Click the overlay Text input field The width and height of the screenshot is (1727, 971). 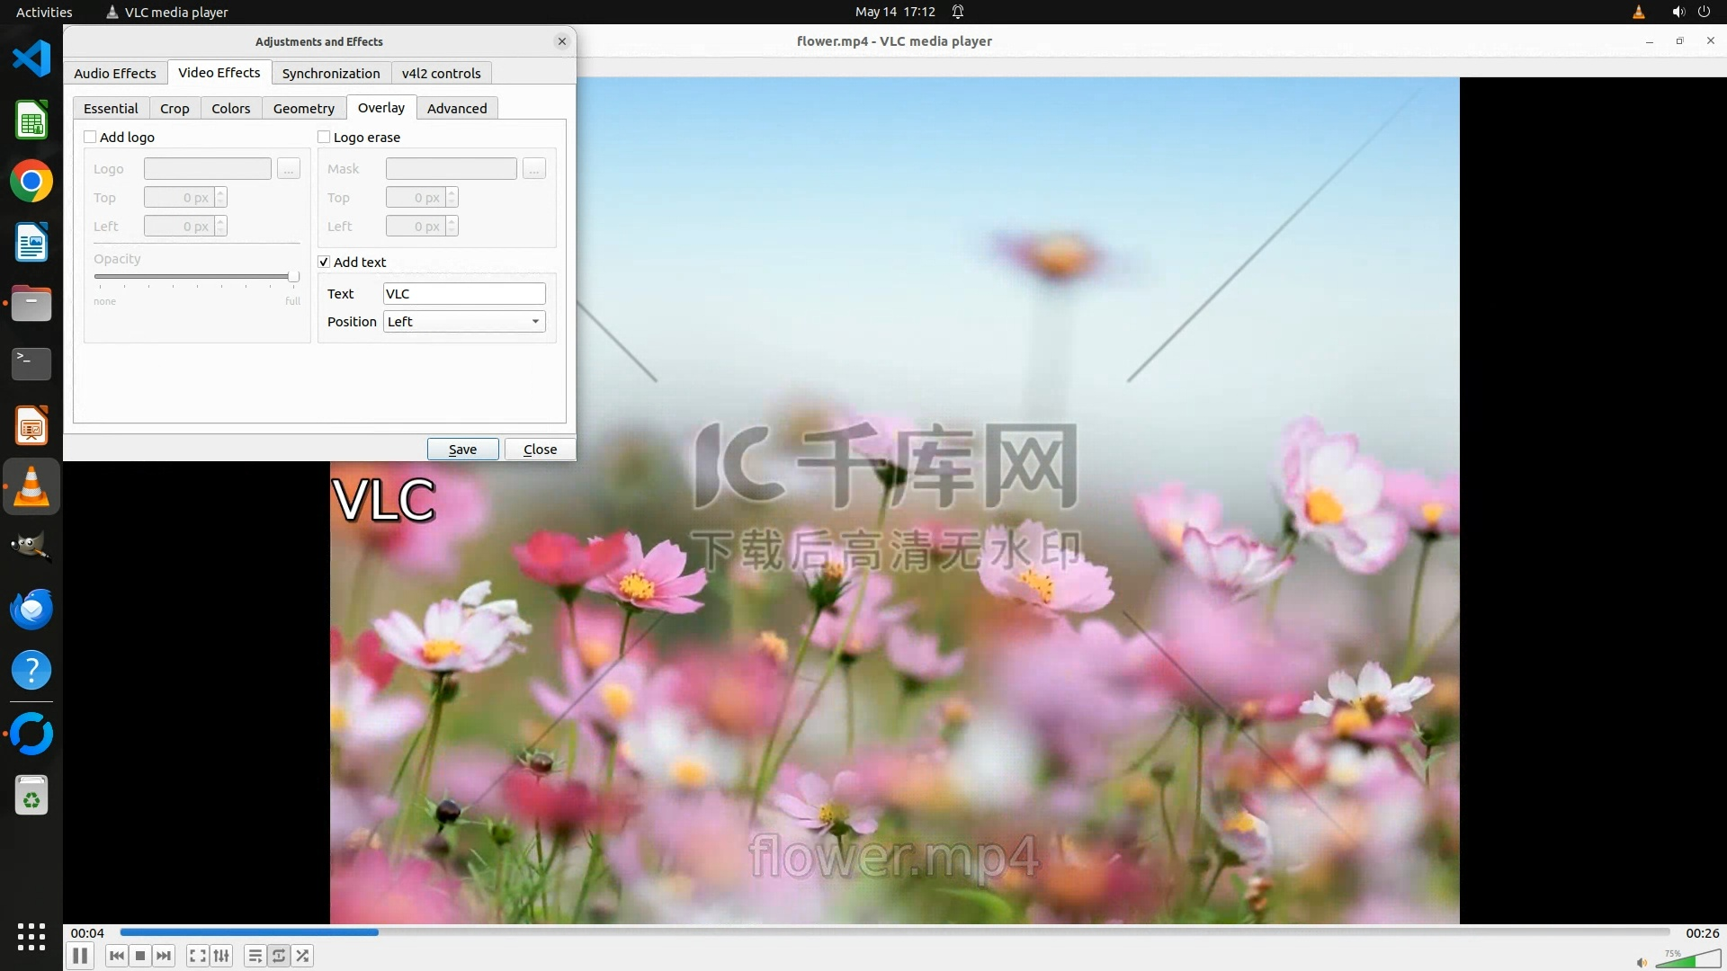[464, 293]
